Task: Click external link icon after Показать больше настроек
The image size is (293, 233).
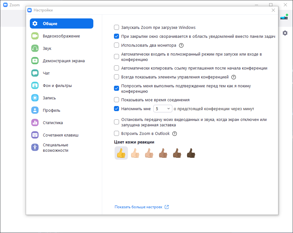Action: [167, 207]
